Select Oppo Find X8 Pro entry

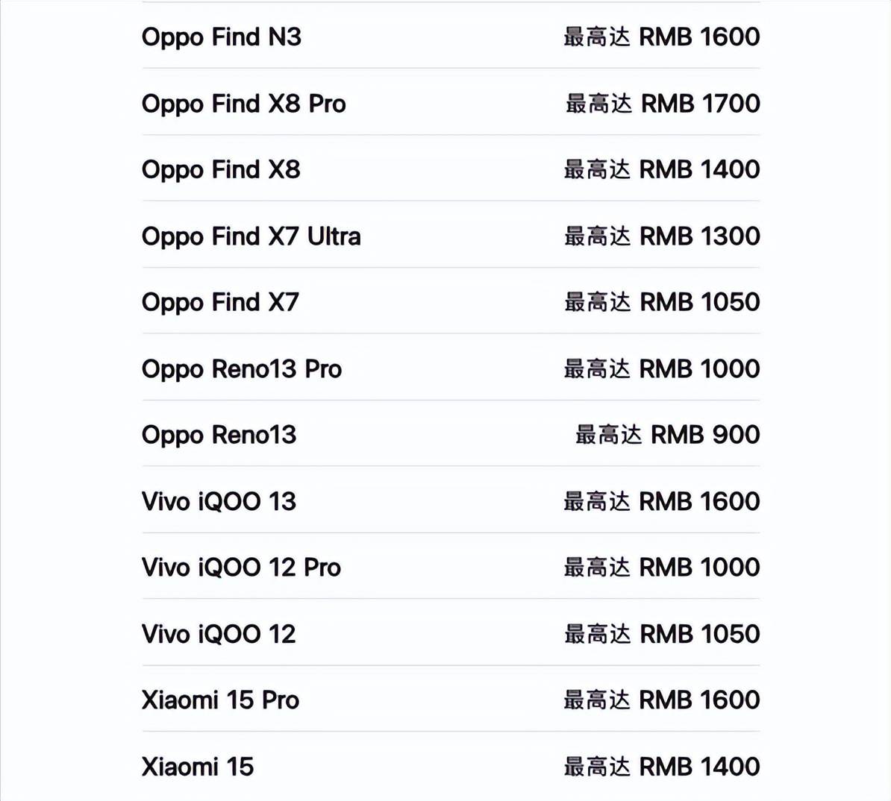coord(243,104)
